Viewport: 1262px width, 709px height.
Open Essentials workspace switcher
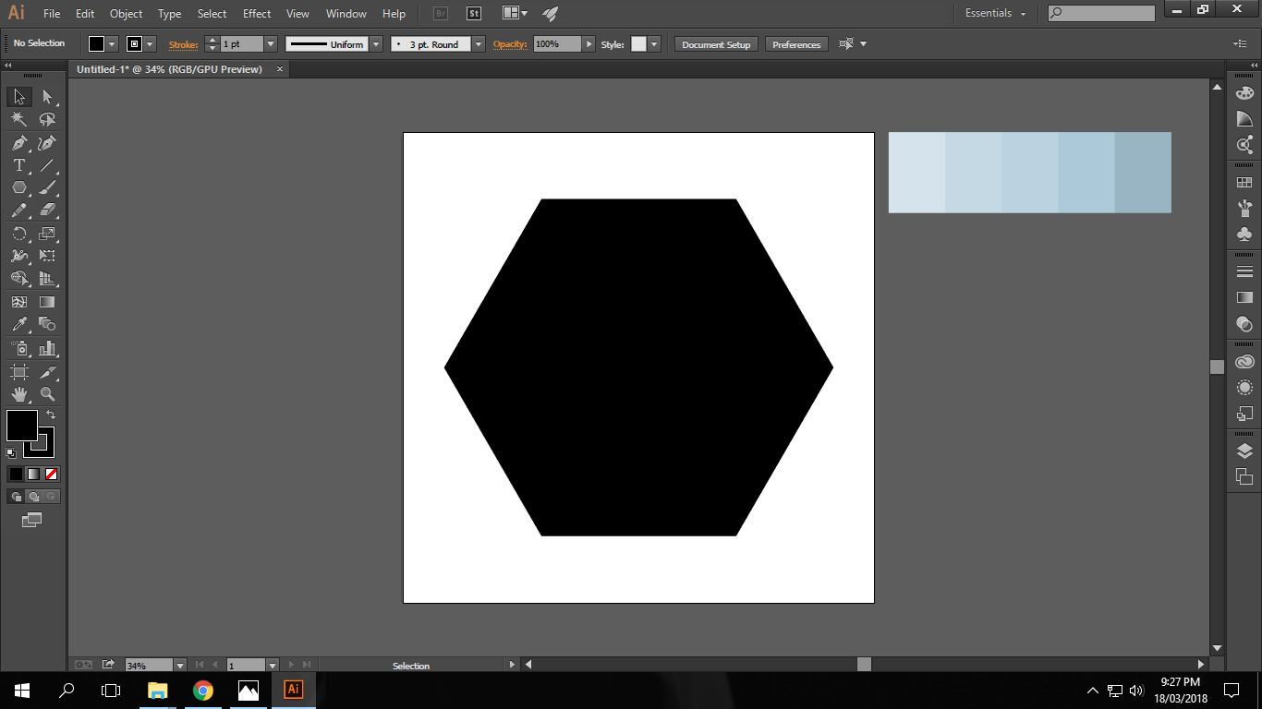[996, 13]
